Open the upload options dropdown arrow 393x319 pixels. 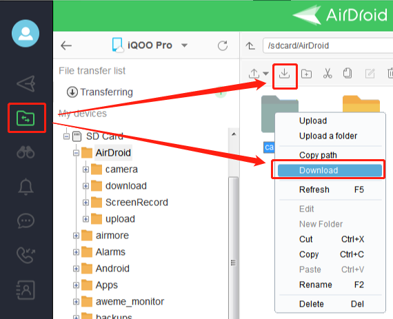pyautogui.click(x=265, y=74)
